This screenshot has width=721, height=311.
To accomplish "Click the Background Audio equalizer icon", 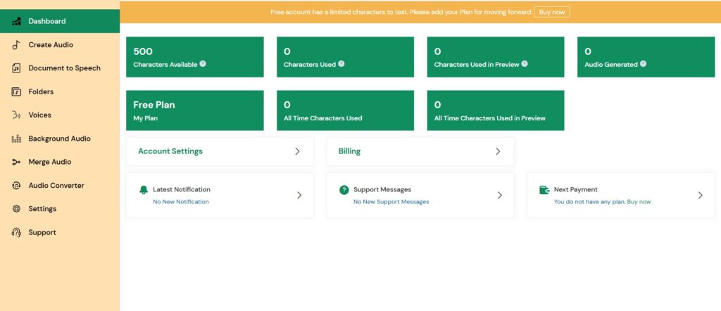I will (x=15, y=139).
